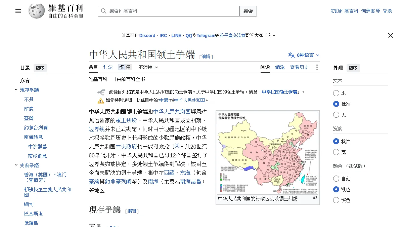Select automatic color mode

(x=336, y=179)
